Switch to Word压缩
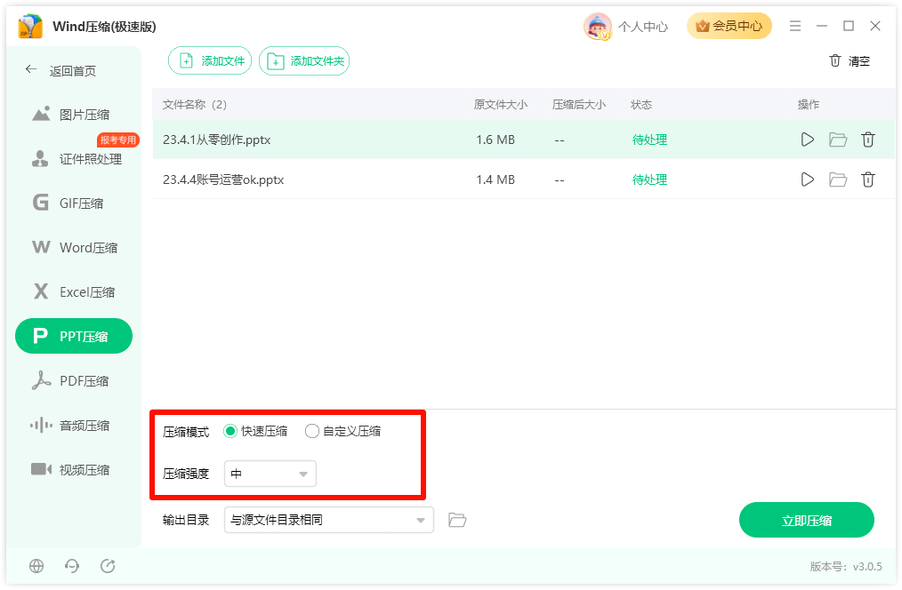The width and height of the screenshot is (902, 590). point(74,248)
